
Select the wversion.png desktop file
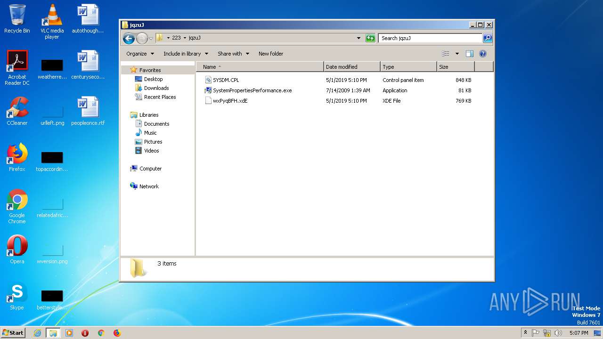(52, 253)
